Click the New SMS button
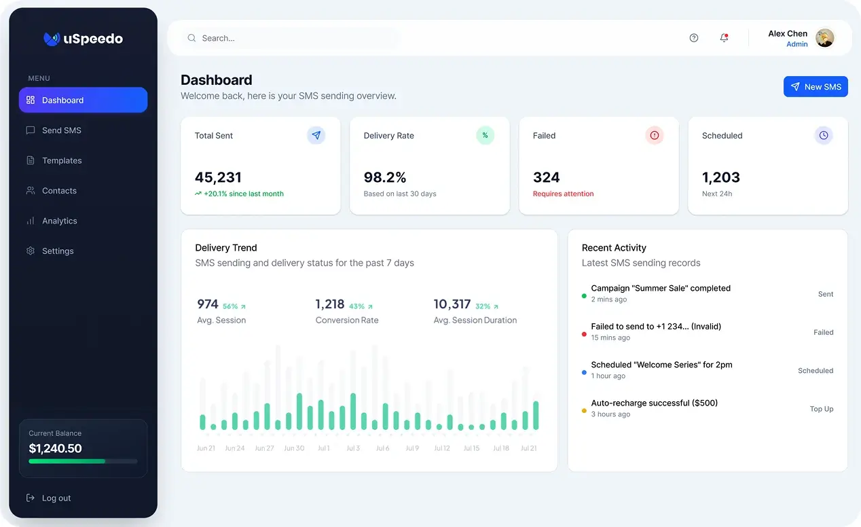861x527 pixels. (x=816, y=86)
